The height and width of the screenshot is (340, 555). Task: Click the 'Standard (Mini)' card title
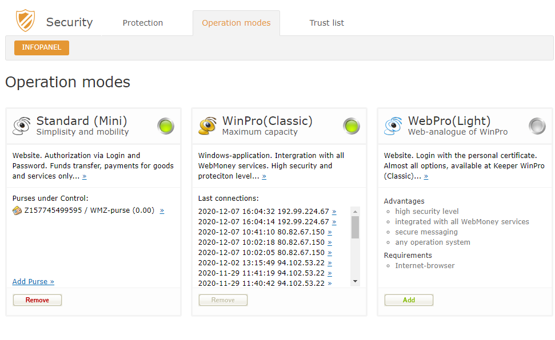click(82, 121)
